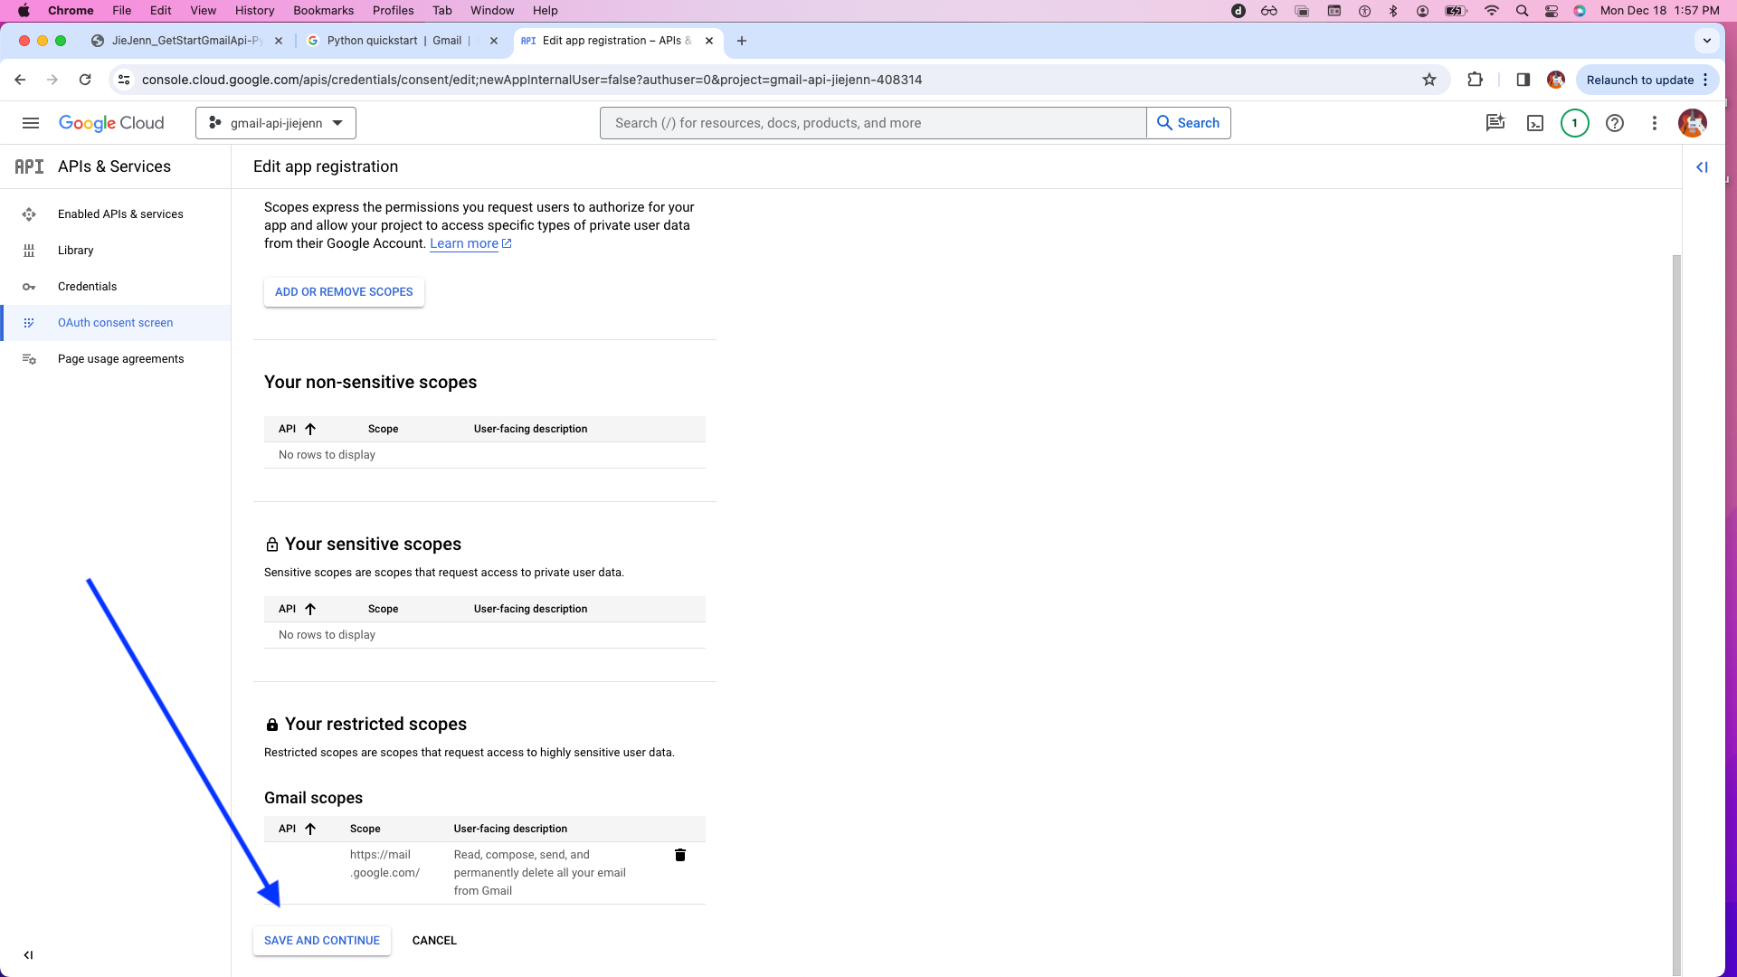Screen dimensions: 1737x977
Task: Toggle the right side help panel
Action: pos(1702,167)
